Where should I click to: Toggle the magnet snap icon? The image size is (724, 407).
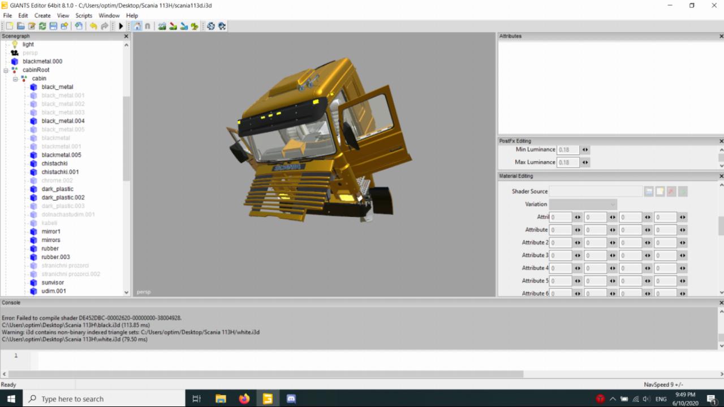click(x=148, y=26)
